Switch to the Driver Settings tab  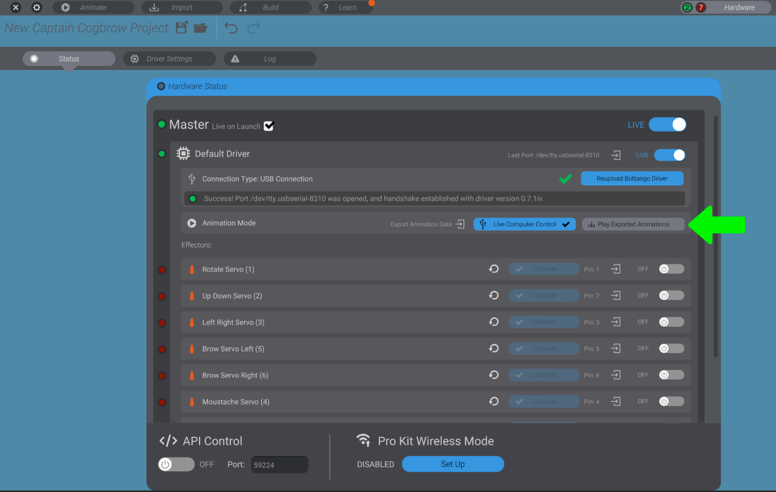tap(169, 59)
